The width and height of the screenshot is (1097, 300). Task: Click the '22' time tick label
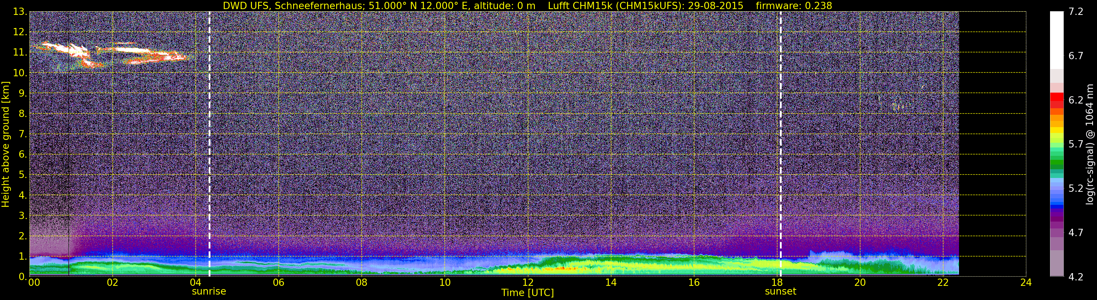[943, 283]
